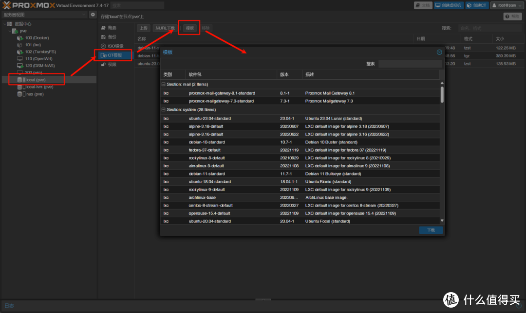The height and width of the screenshot is (313, 526).
Task: Select container 100 (Docker) in the tree
Action: coord(37,38)
